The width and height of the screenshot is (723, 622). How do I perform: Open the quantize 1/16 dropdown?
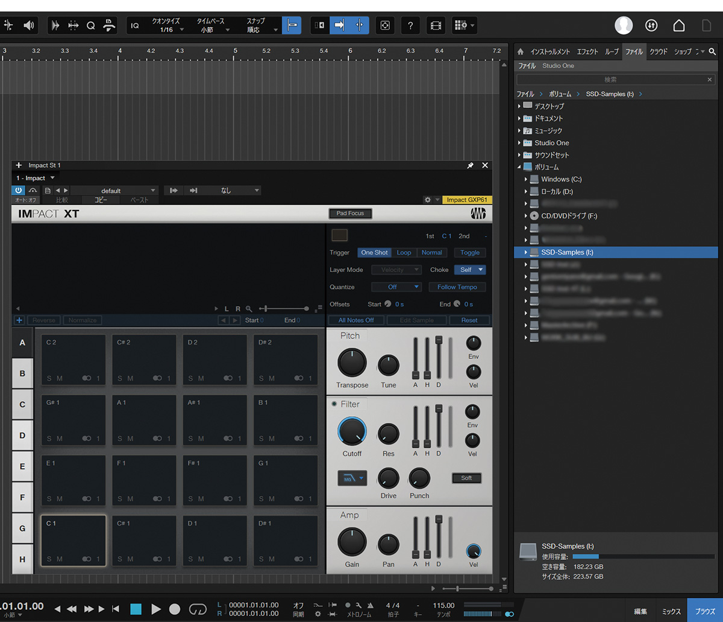click(x=167, y=25)
